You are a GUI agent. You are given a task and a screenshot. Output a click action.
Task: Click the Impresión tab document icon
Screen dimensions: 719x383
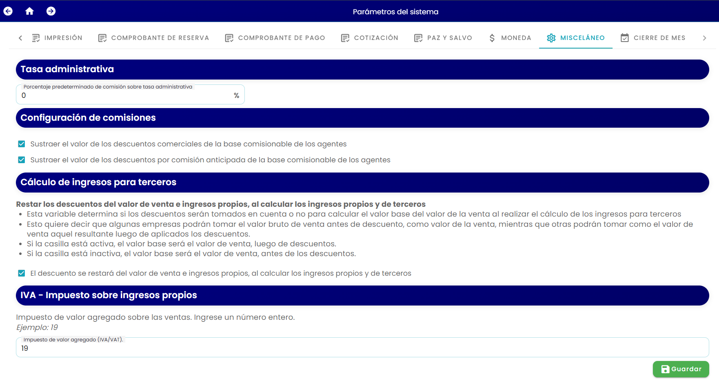(x=36, y=38)
